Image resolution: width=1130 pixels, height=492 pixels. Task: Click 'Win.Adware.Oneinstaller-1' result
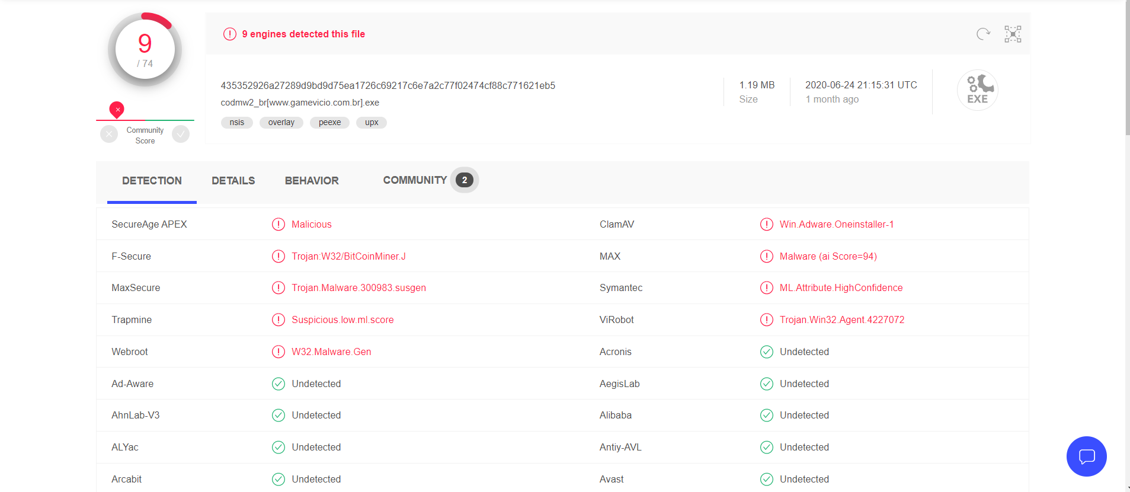[837, 224]
